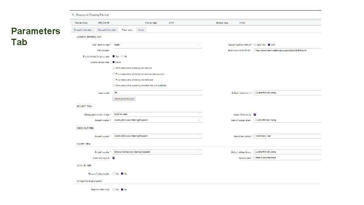Open Request Item Default pickup library field

pos(287,120)
